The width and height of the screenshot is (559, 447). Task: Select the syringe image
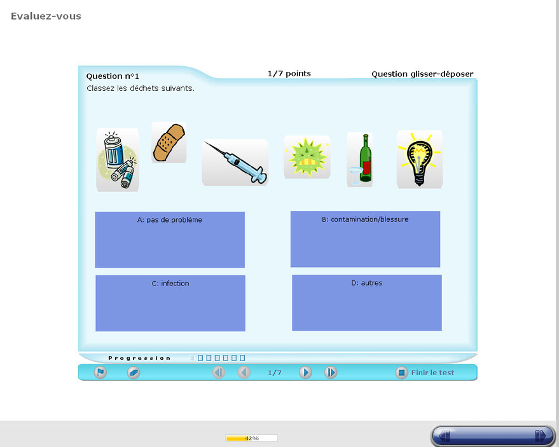[235, 163]
